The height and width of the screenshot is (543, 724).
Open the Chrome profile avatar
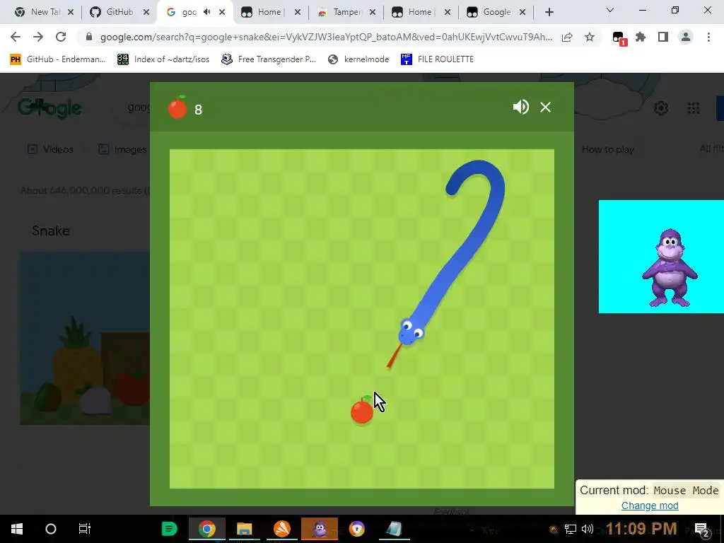(x=686, y=37)
